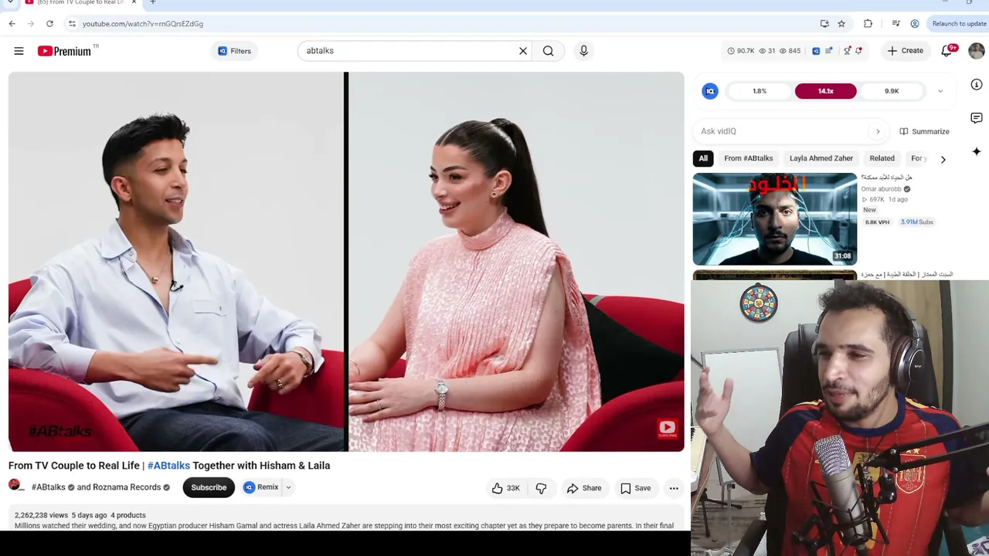This screenshot has width=989, height=556.
Task: Show more filter chips with right arrow
Action: pos(943,159)
